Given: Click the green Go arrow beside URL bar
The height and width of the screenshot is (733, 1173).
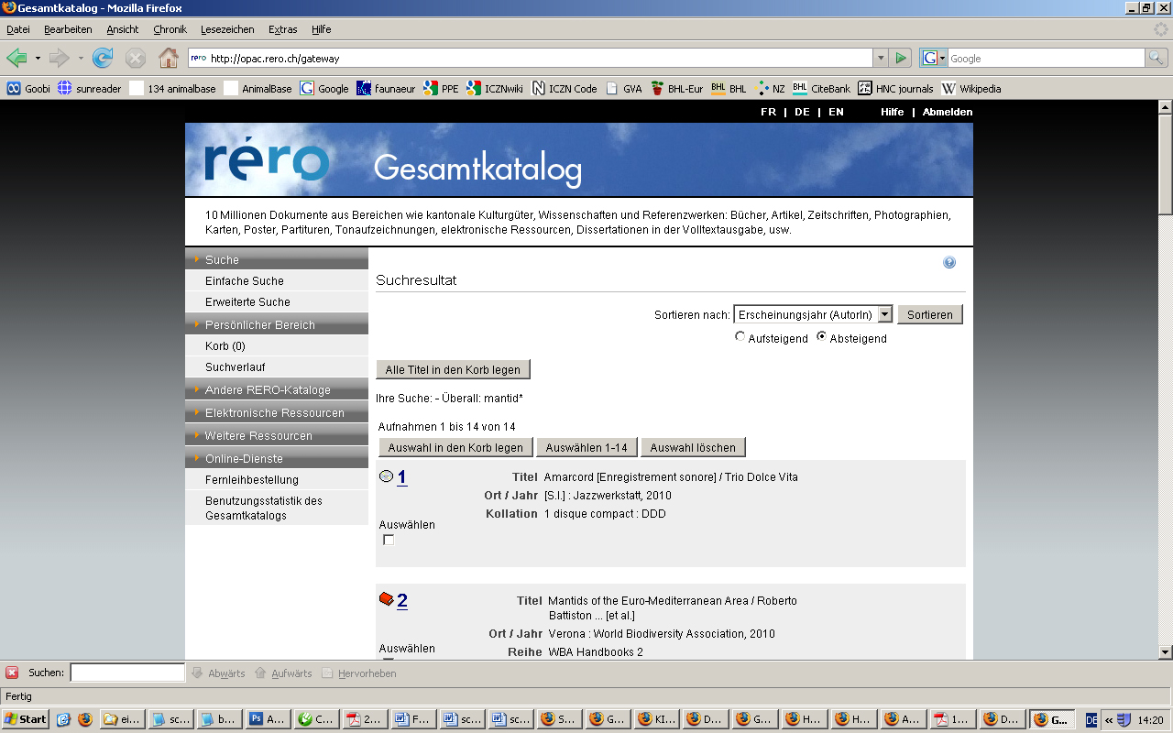Looking at the screenshot, I should click(x=901, y=59).
